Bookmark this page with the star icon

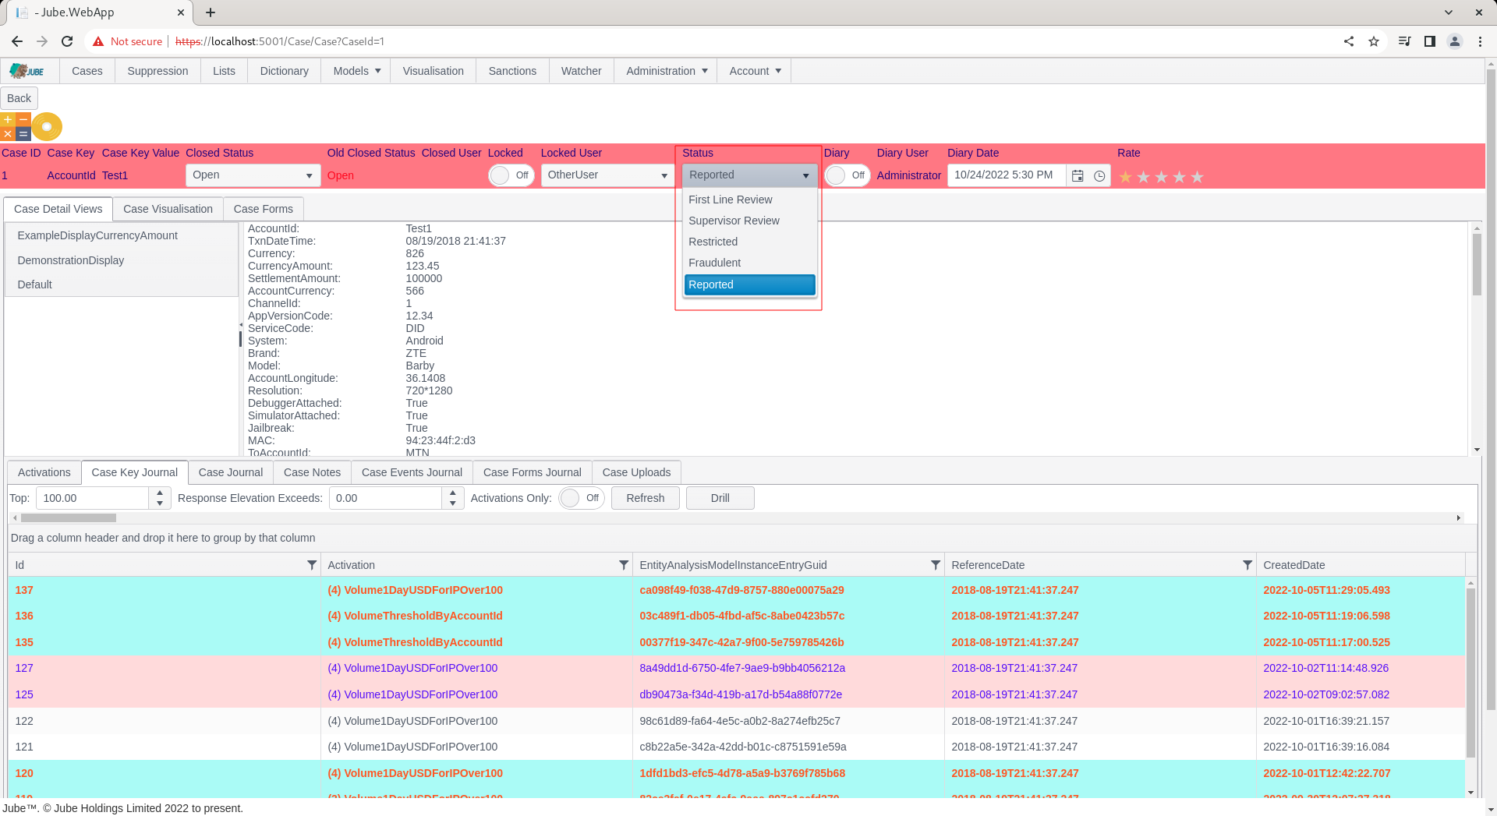(1374, 41)
